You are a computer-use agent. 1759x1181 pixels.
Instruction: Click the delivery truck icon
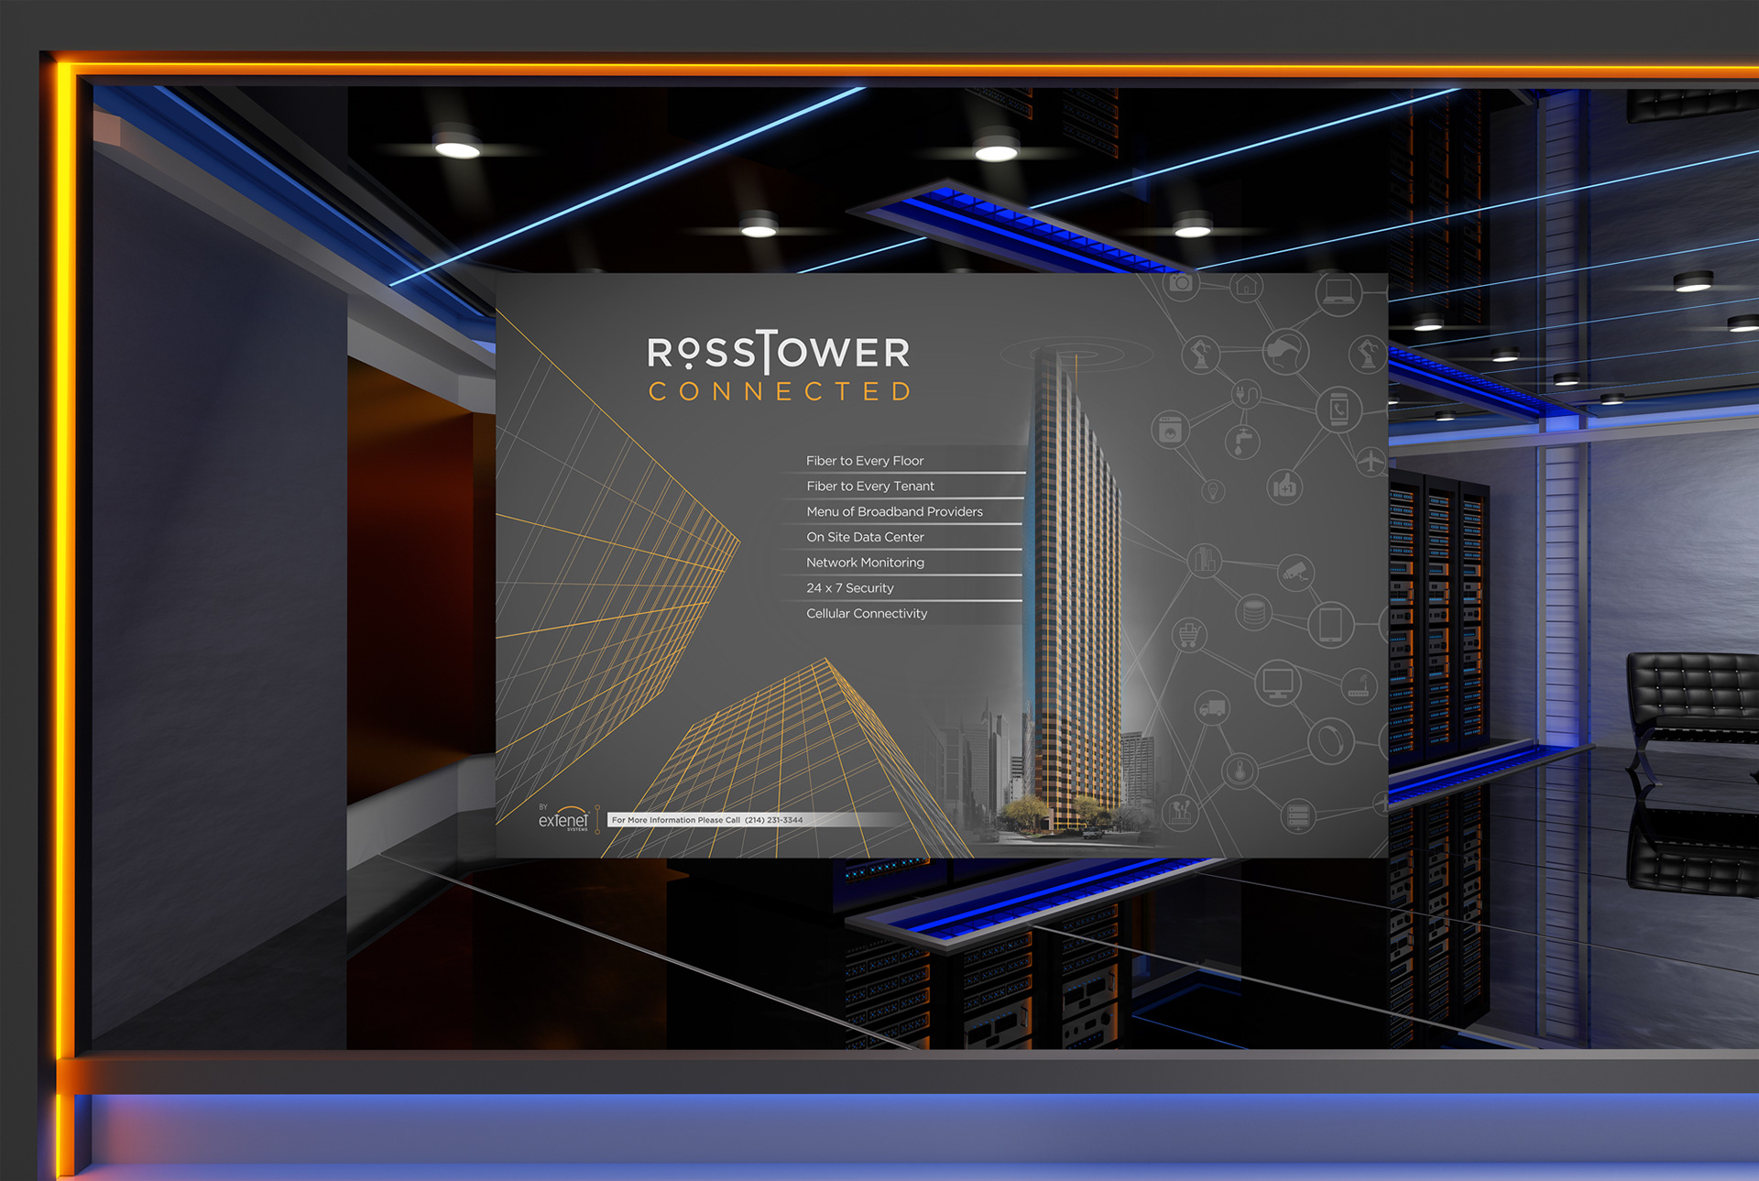point(1211,708)
